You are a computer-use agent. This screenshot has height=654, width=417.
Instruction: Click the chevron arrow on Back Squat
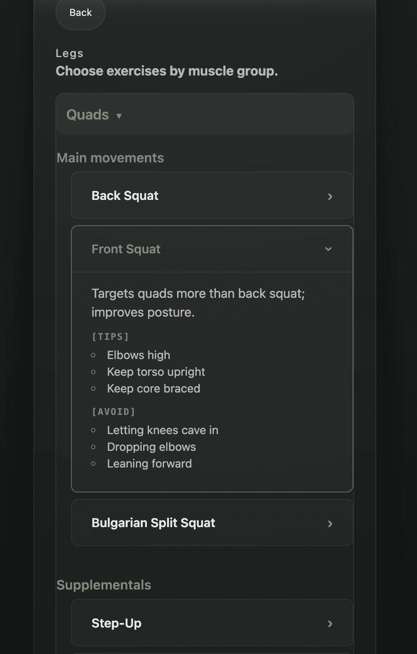[330, 197]
